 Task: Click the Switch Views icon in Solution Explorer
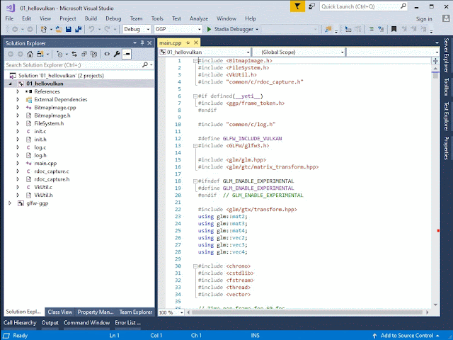tap(40, 54)
